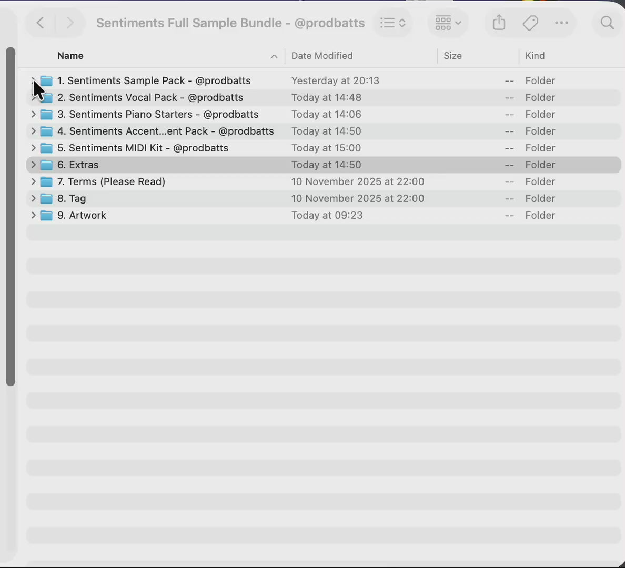The height and width of the screenshot is (568, 625).
Task: Sort by the Size column header
Action: [452, 56]
